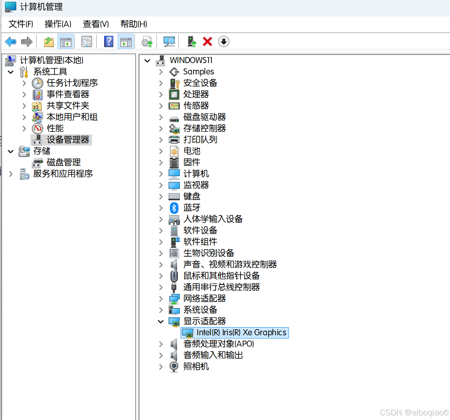Click the 监视器 monitor icon

pyautogui.click(x=174, y=185)
